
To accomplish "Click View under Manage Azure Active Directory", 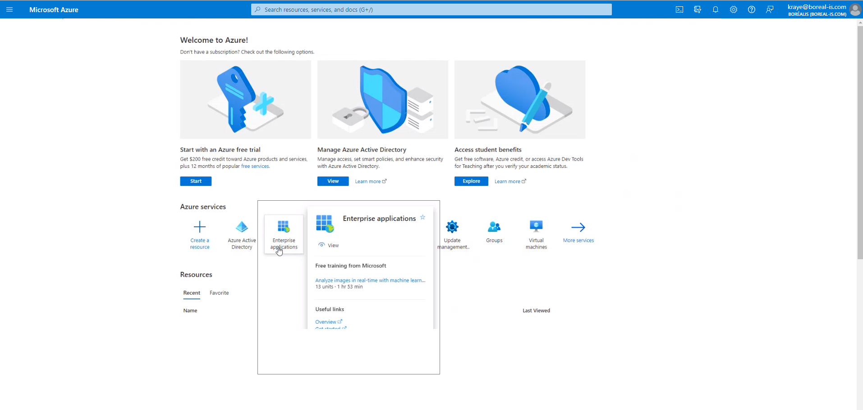I will pos(333,181).
